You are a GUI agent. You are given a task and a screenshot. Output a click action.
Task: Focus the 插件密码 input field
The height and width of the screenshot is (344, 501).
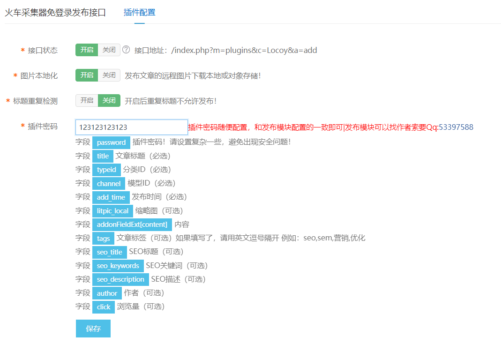[x=132, y=127]
